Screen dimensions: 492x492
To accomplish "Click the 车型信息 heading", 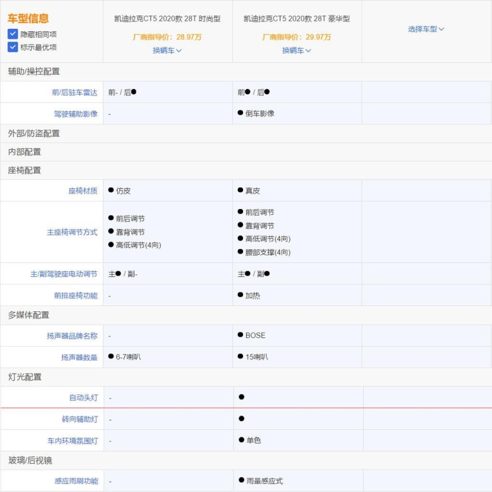I will [x=28, y=18].
